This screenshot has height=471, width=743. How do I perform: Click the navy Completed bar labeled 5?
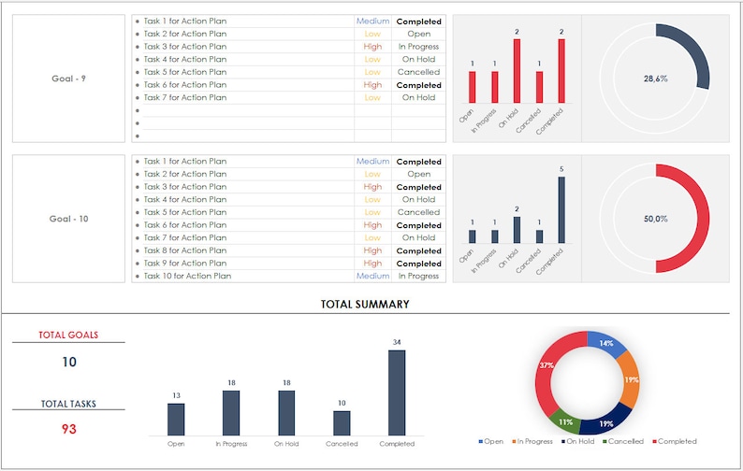(x=561, y=210)
